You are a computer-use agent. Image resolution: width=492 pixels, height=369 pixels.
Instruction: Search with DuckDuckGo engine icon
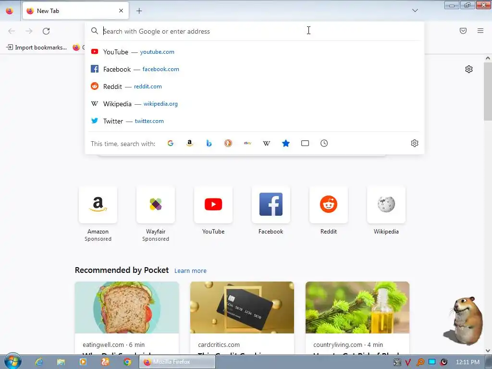pos(228,143)
